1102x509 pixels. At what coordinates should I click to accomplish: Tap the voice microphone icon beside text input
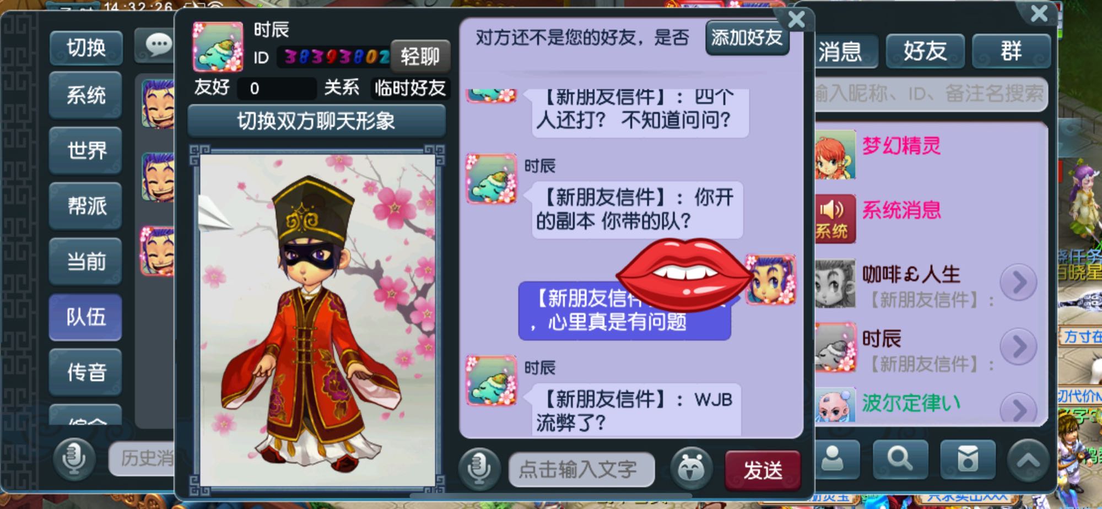point(479,469)
